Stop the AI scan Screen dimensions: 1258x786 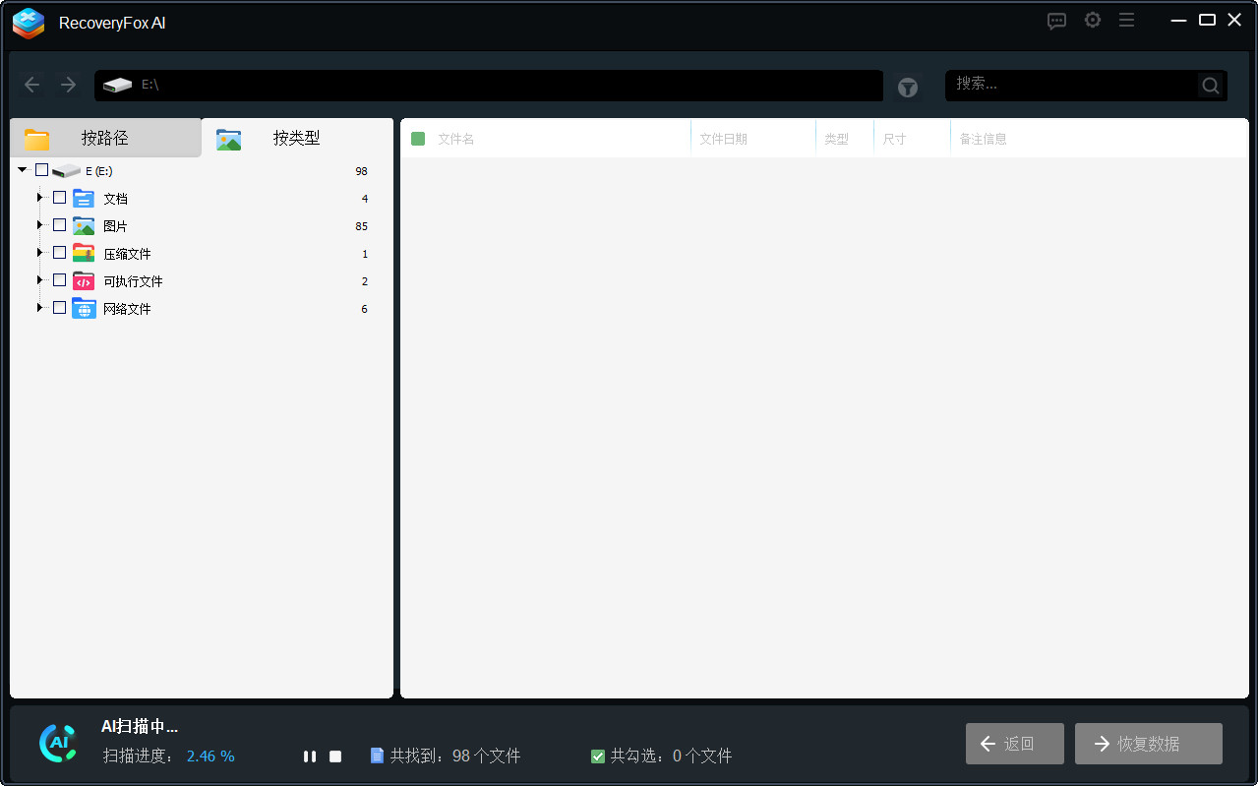[335, 756]
